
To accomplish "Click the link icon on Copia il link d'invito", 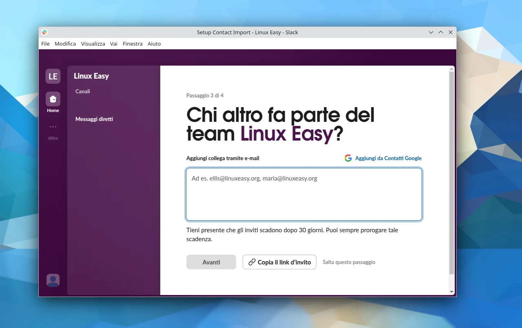I will coord(252,262).
